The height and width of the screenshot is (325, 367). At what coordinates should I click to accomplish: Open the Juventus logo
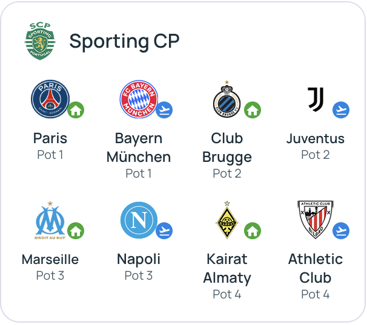click(316, 99)
